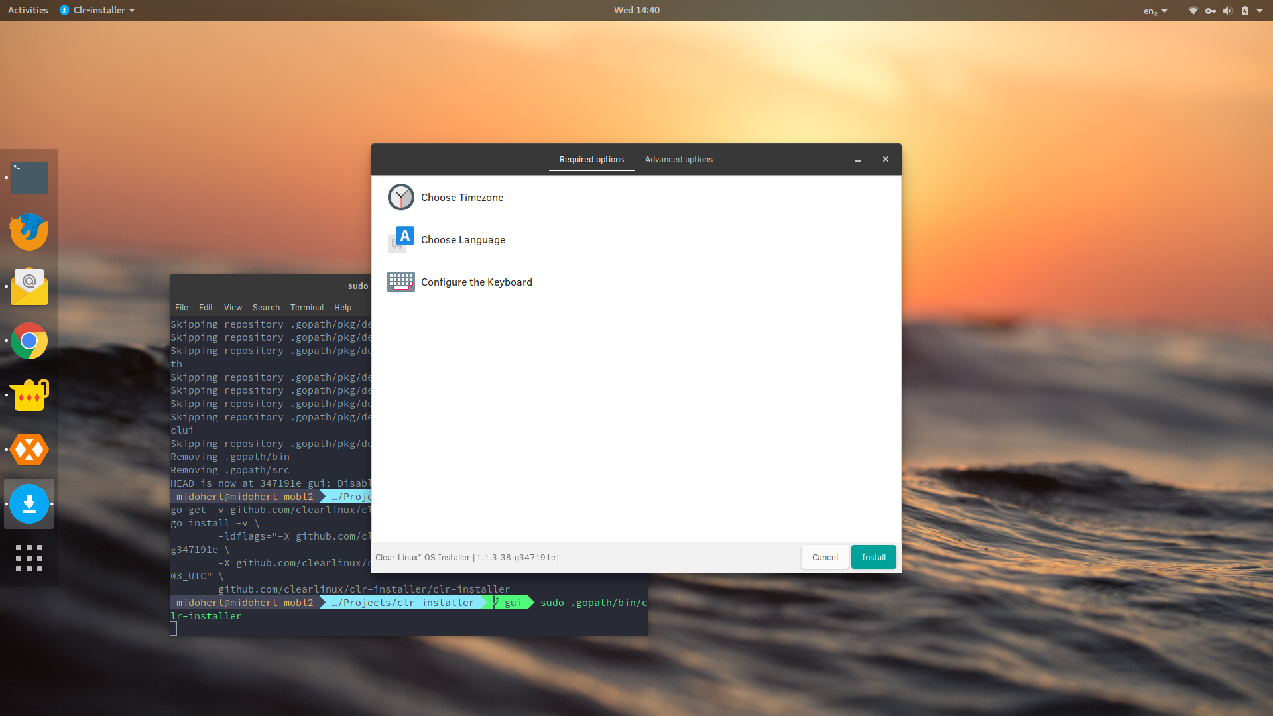Select the blue download Clr-installer dock icon
Screen dimensions: 1273x716
coord(29,504)
